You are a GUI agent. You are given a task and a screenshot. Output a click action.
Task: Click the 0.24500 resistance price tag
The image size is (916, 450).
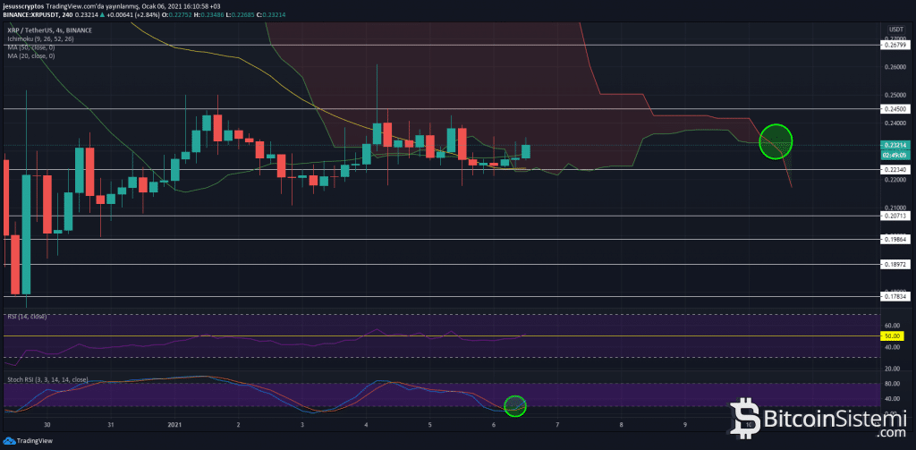click(895, 109)
